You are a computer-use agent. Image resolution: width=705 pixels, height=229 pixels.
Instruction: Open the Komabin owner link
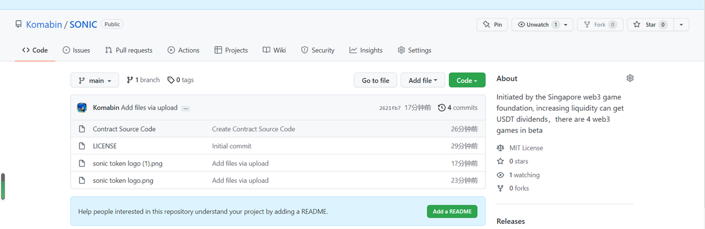44,25
